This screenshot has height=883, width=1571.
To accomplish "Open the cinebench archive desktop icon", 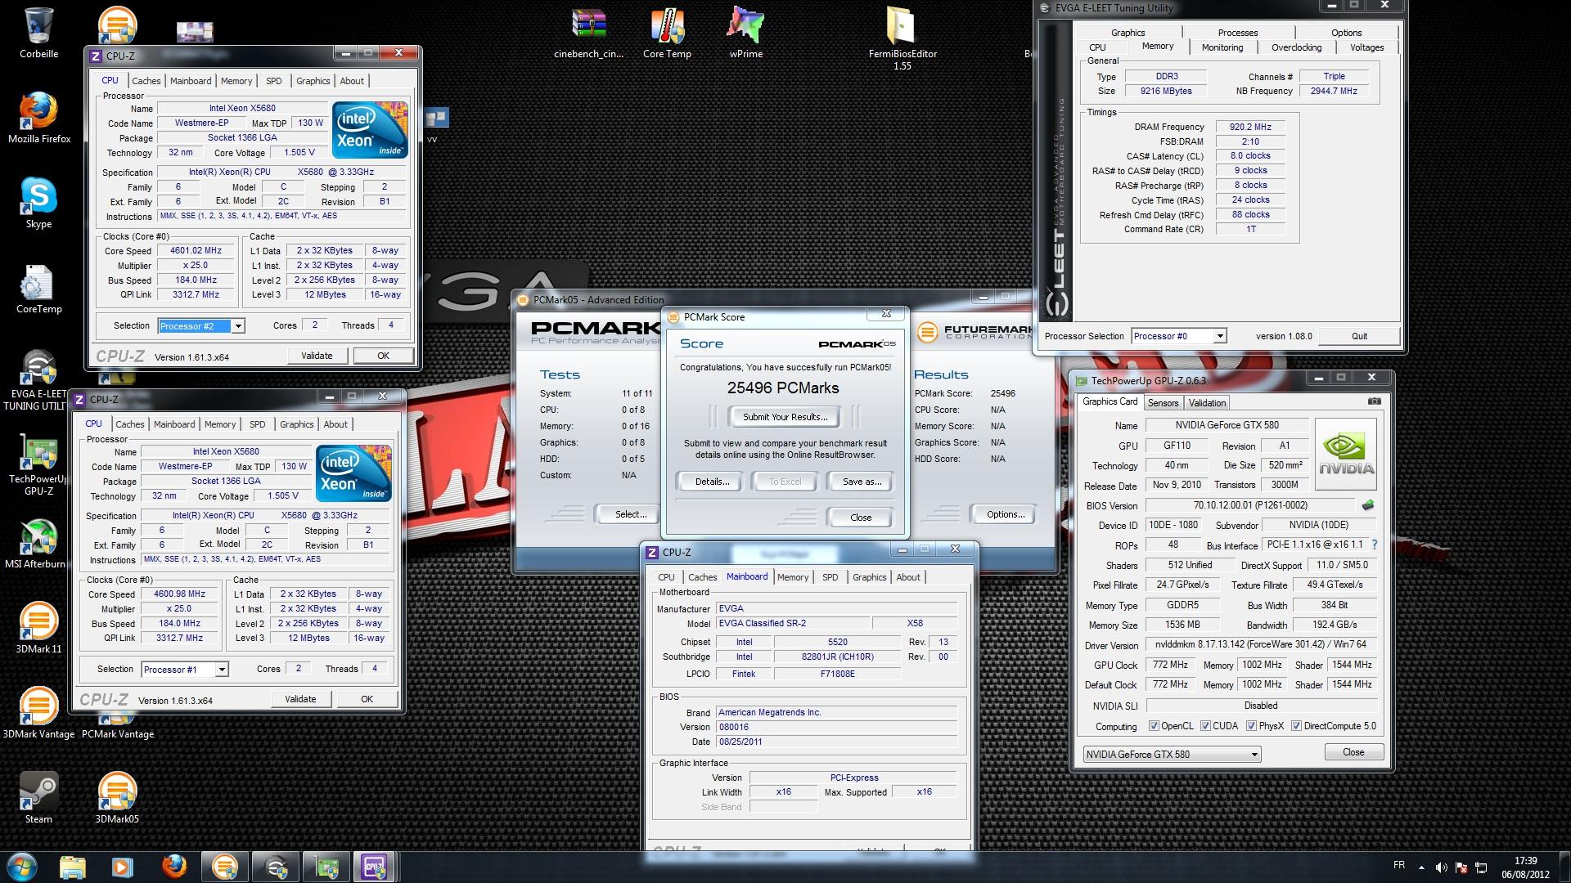I will [588, 33].
